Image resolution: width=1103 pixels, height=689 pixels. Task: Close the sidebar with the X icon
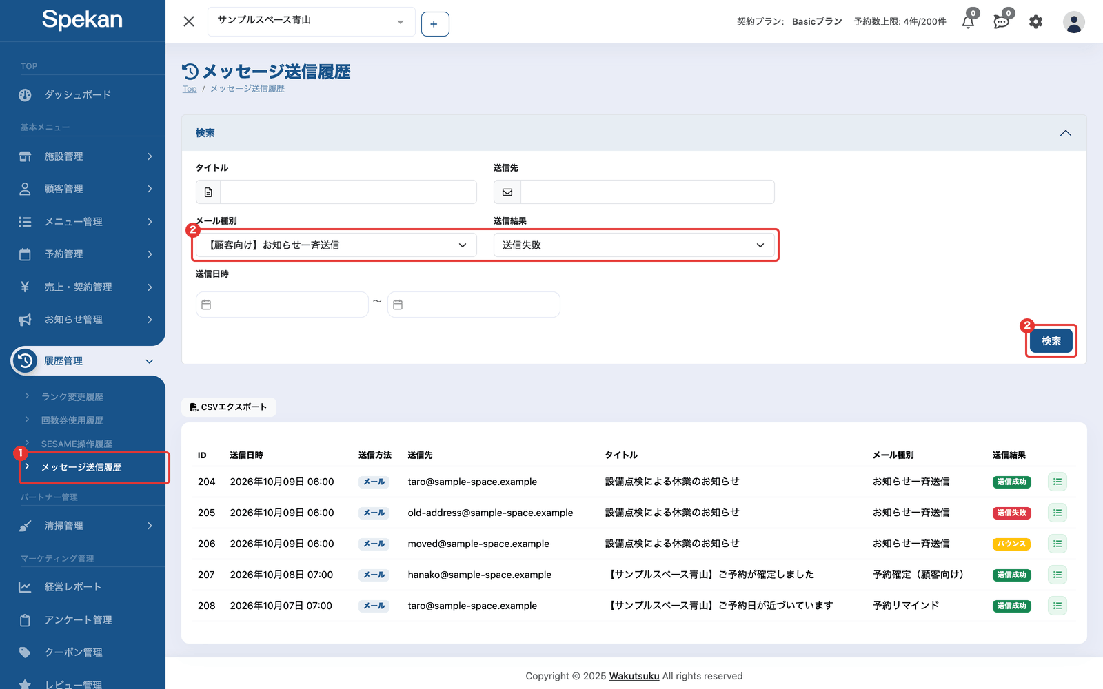189,21
